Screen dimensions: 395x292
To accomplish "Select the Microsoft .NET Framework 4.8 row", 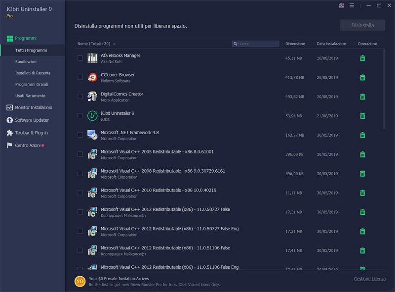I will [229, 135].
